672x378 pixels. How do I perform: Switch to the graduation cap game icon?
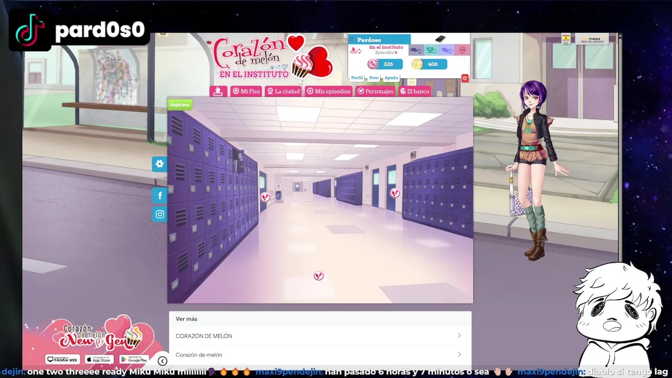pos(416,50)
